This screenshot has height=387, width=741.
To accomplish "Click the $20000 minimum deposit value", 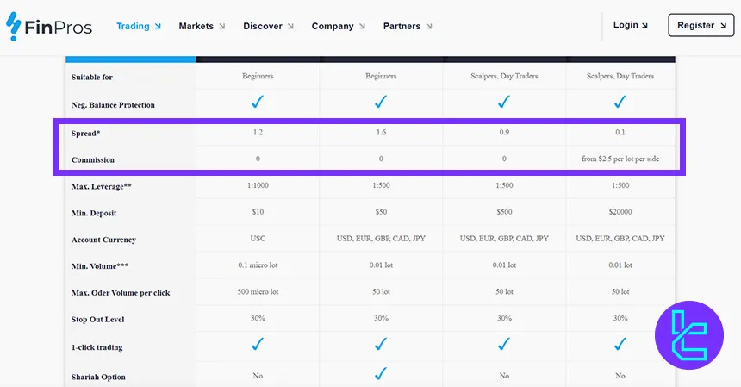I will 620,212.
